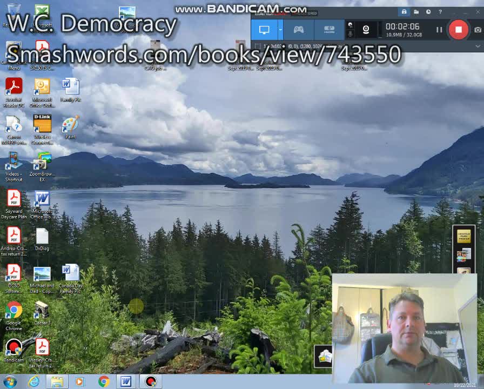The height and width of the screenshot is (389, 484).
Task: Open DCSD Software PDF icon
Action: pos(14,278)
